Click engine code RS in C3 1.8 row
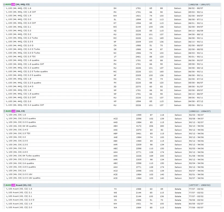This screenshot has height=212, width=224. pyautogui.click(x=115, y=79)
